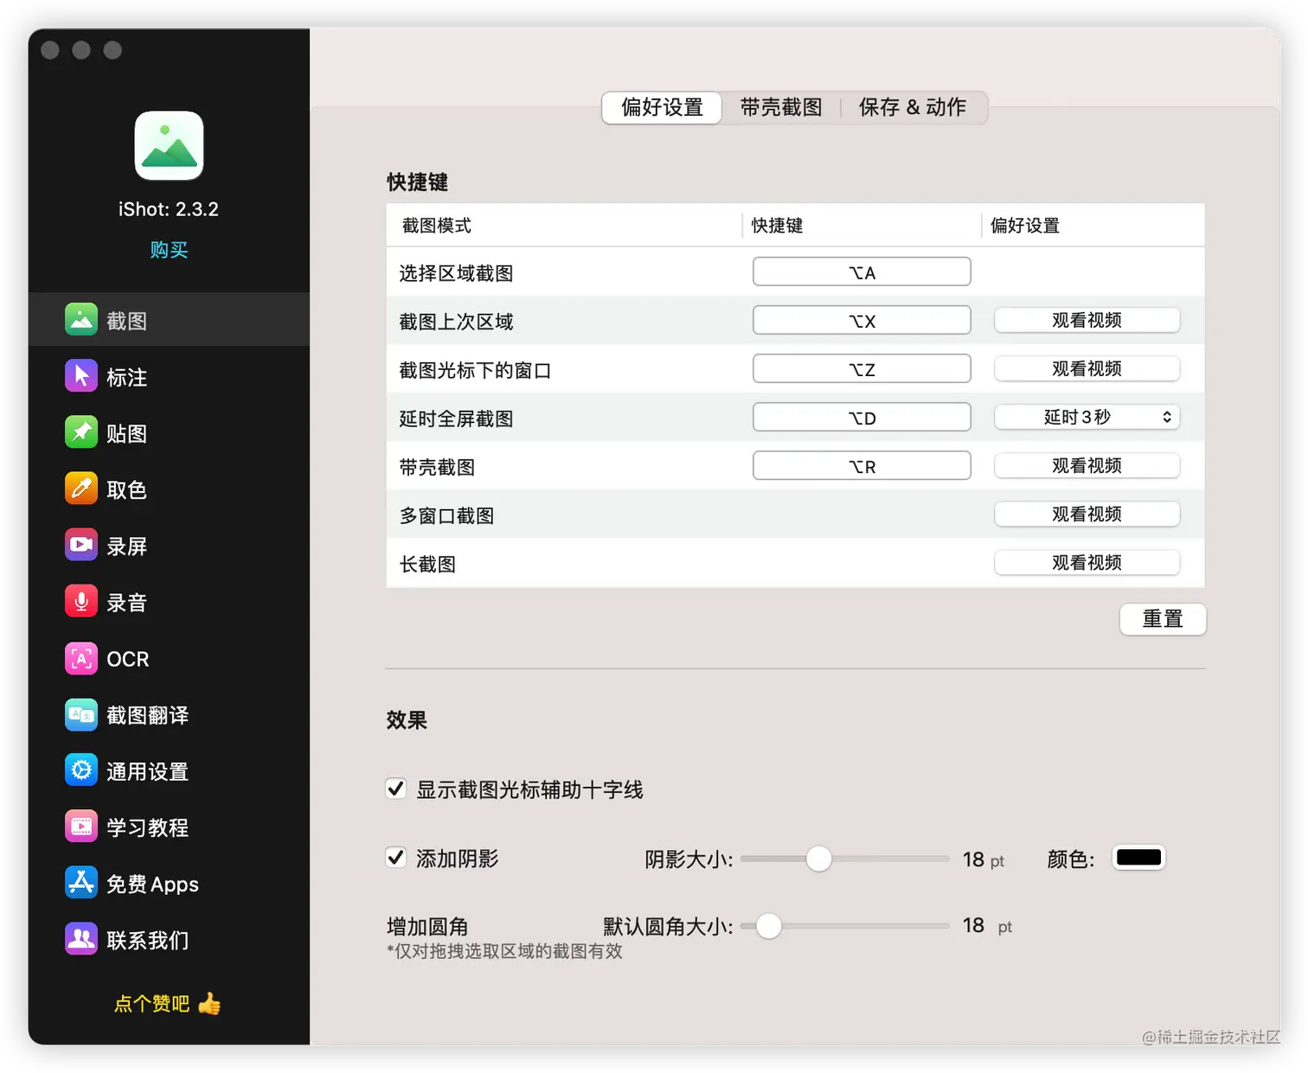The image size is (1308, 1073).
Task: Open the OCR sidebar icon
Action: (x=81, y=658)
